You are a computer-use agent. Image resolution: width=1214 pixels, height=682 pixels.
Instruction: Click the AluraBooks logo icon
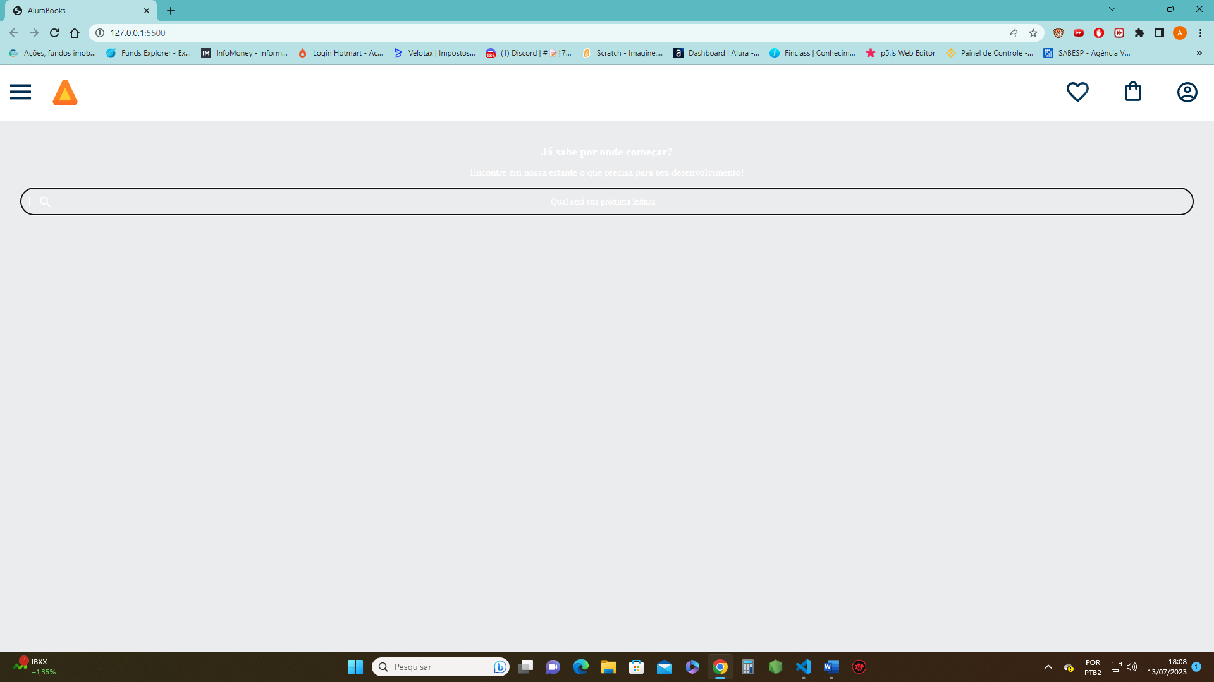64,92
